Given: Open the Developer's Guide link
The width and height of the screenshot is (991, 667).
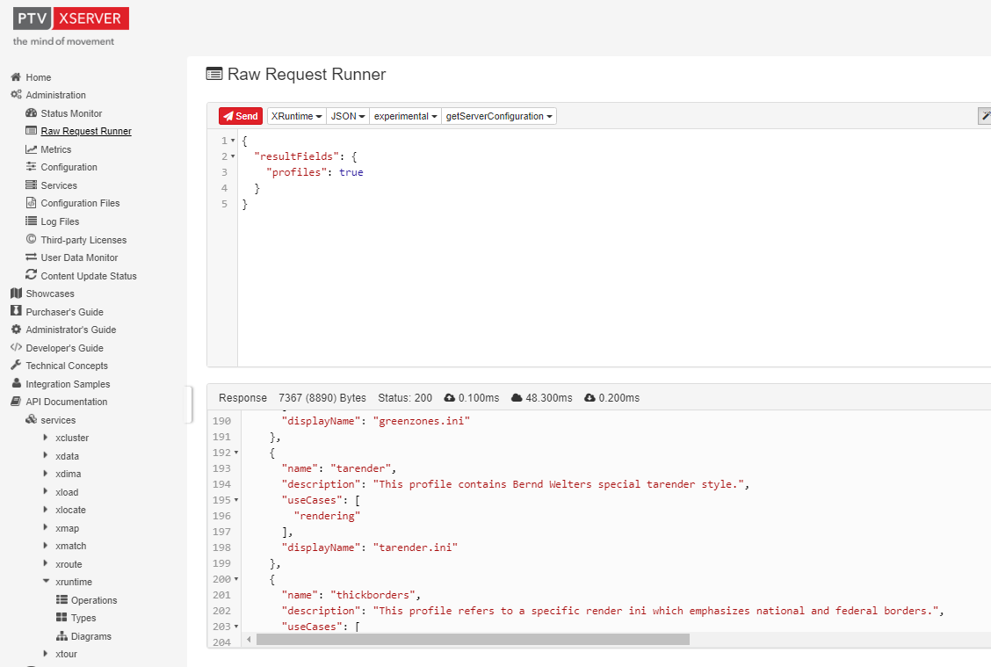Looking at the screenshot, I should (64, 348).
